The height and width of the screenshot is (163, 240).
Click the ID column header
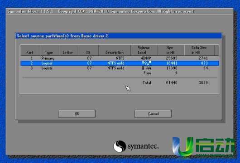88,50
